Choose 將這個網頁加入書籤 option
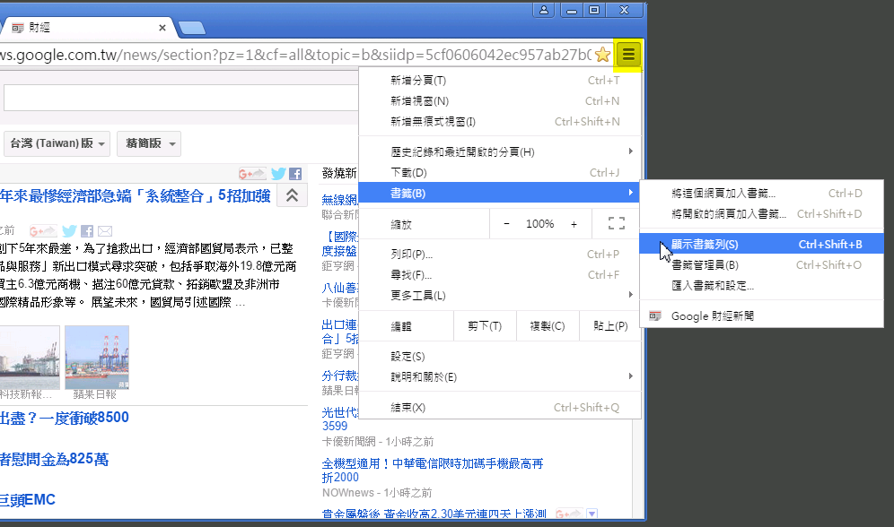 [762, 193]
